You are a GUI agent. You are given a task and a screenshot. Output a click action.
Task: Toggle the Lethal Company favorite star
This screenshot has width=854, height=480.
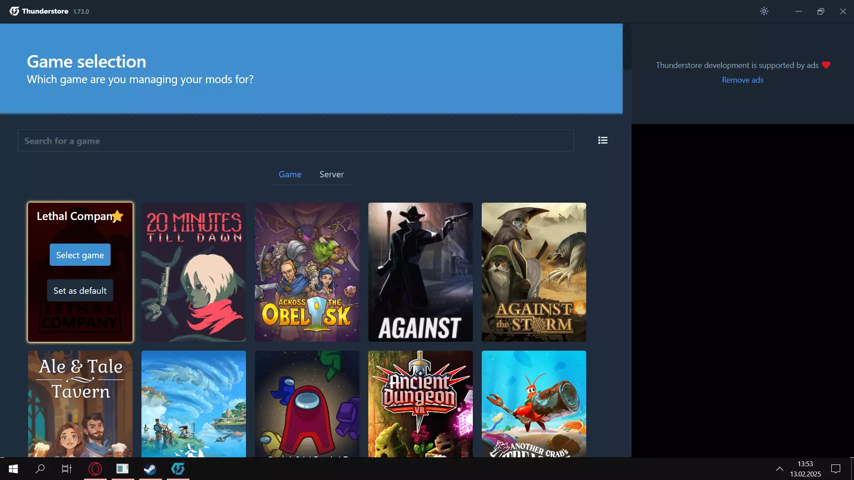click(x=117, y=216)
